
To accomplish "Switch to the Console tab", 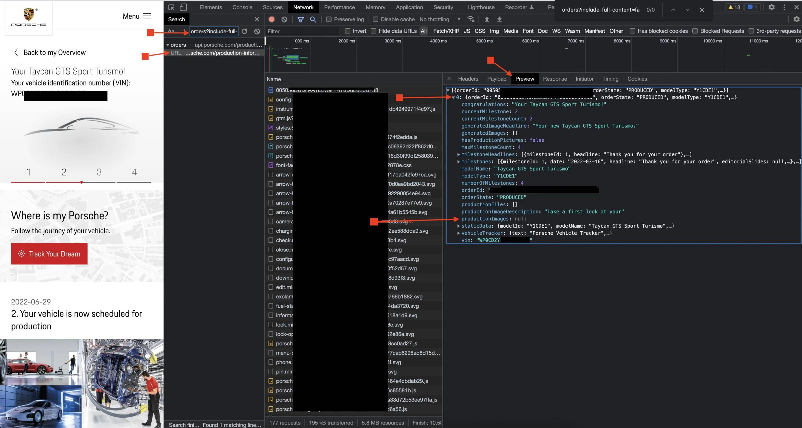I will (242, 7).
